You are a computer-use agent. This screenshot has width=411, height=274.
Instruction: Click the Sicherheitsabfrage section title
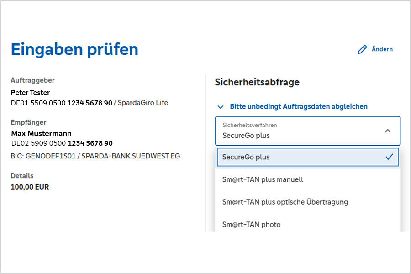(257, 82)
